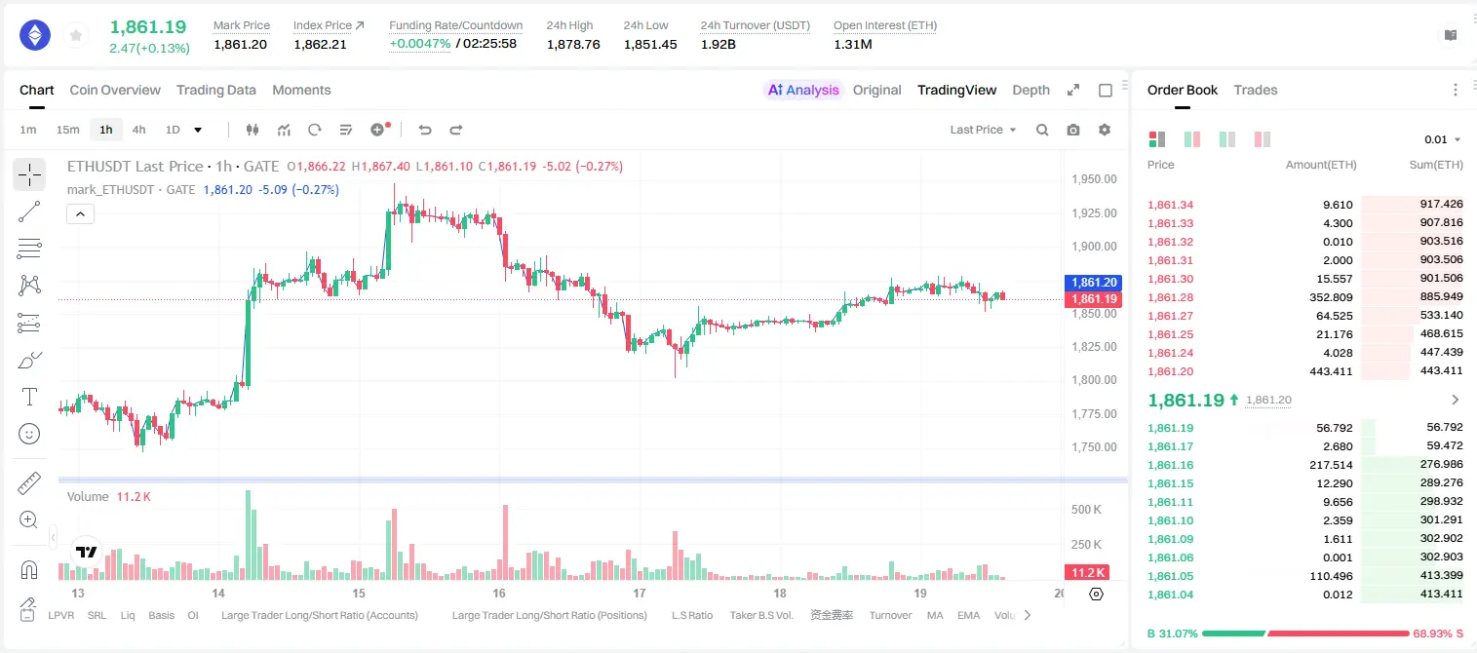Screen dimensions: 1477x653
Task: Click the AI Analysis button
Action: click(803, 90)
